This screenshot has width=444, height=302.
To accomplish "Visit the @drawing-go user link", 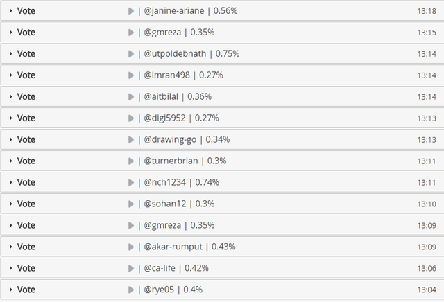I will point(170,140).
